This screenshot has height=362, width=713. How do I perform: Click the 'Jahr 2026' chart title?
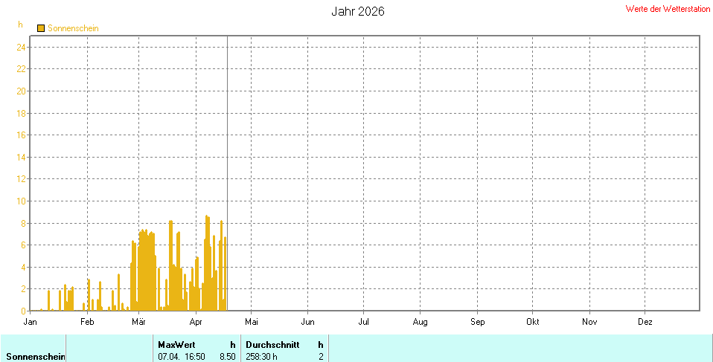coord(357,11)
